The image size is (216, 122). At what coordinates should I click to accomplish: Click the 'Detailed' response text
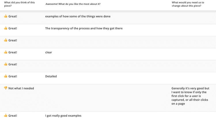coord(51,76)
